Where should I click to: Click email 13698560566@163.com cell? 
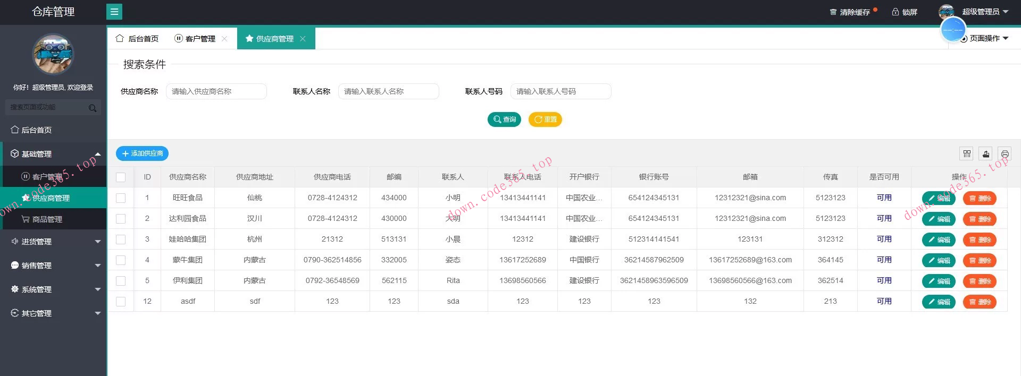tap(750, 281)
